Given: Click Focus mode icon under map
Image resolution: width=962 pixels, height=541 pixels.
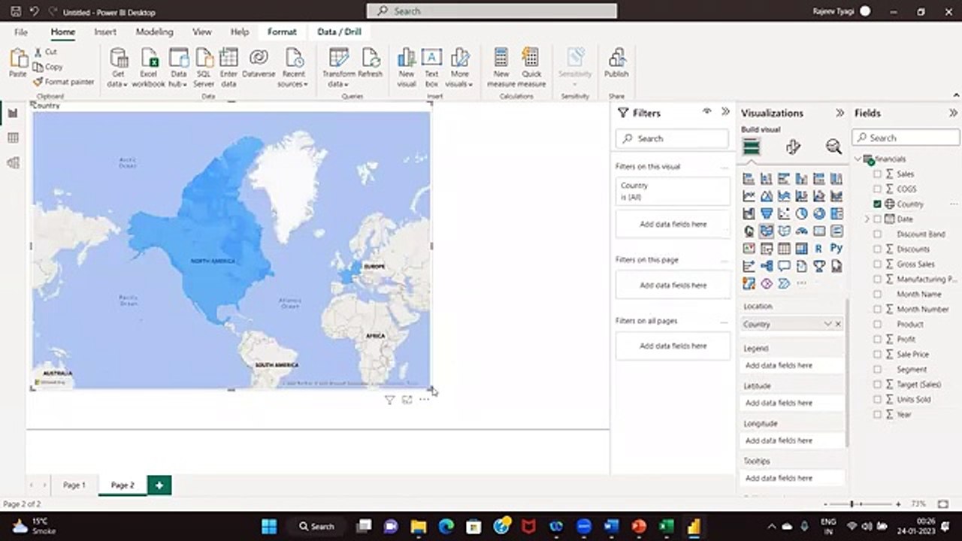Looking at the screenshot, I should pos(407,400).
